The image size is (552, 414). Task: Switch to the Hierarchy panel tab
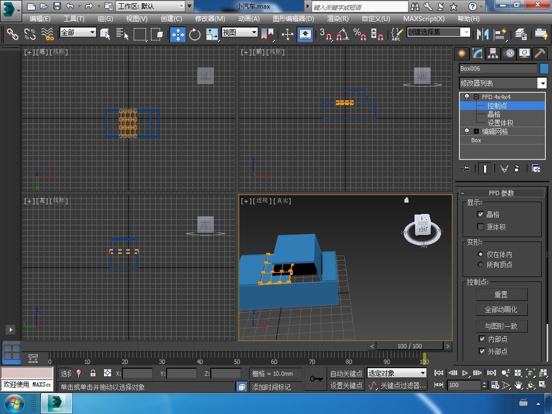coord(493,53)
